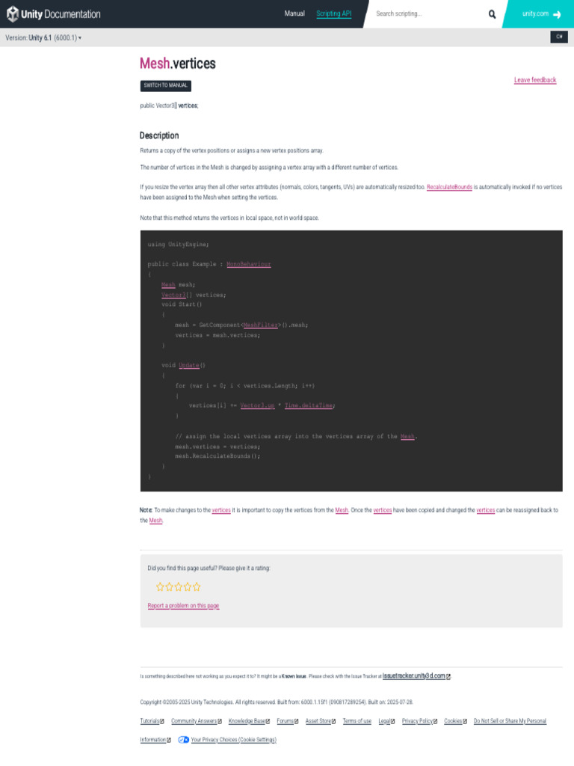Screen dimensions: 574x766
Task: Click the C# language button
Action: [x=559, y=37]
